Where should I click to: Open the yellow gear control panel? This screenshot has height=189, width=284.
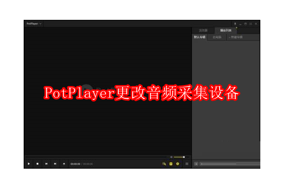point(177,164)
